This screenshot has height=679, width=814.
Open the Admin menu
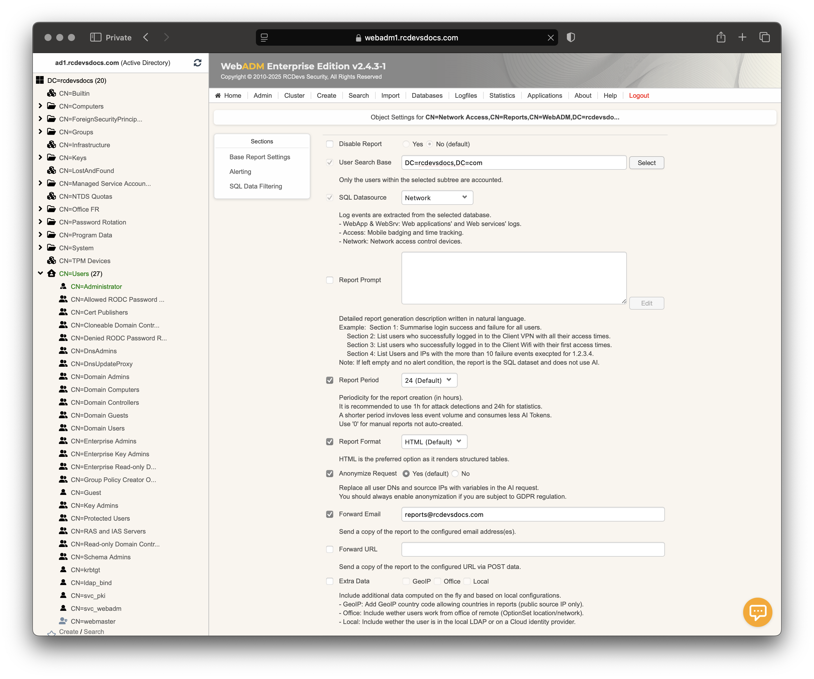point(262,95)
